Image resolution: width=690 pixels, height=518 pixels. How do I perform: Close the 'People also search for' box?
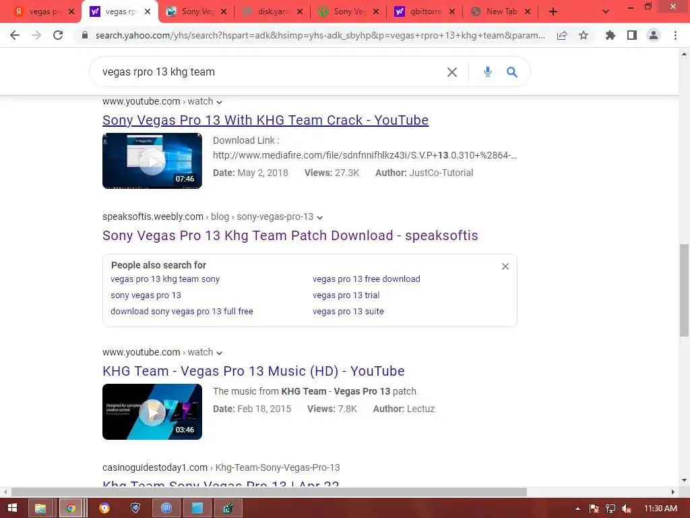click(x=505, y=266)
